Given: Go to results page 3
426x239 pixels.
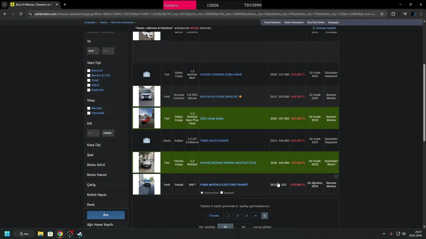Looking at the screenshot, I should [247, 216].
